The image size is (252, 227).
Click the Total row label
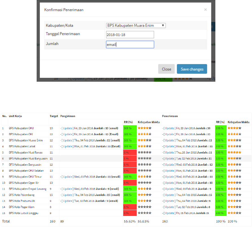pyautogui.click(x=6, y=221)
